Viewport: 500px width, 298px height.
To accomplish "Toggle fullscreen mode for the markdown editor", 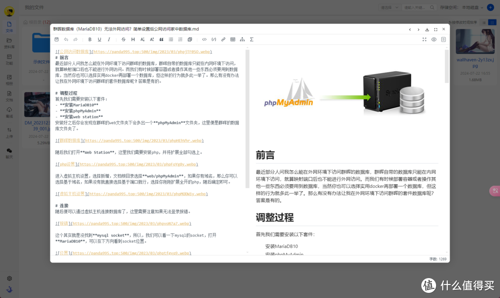I will pyautogui.click(x=425, y=39).
